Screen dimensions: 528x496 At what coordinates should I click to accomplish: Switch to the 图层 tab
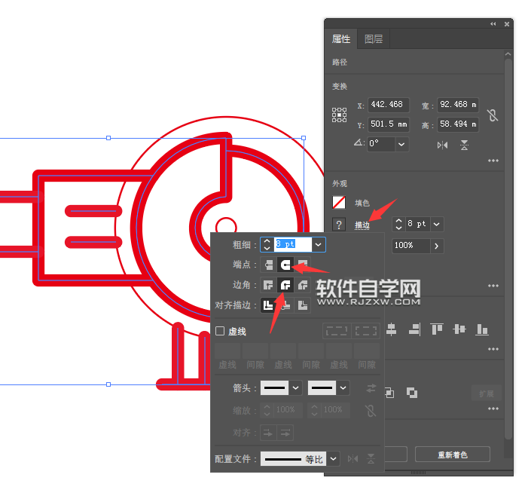click(x=374, y=39)
